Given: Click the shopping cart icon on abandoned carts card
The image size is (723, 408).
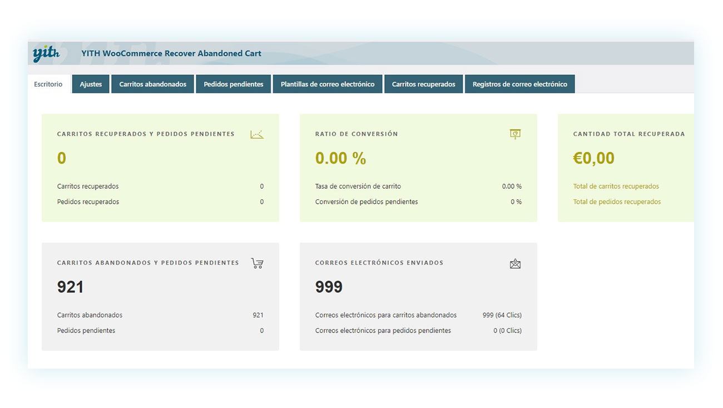Looking at the screenshot, I should 257,263.
